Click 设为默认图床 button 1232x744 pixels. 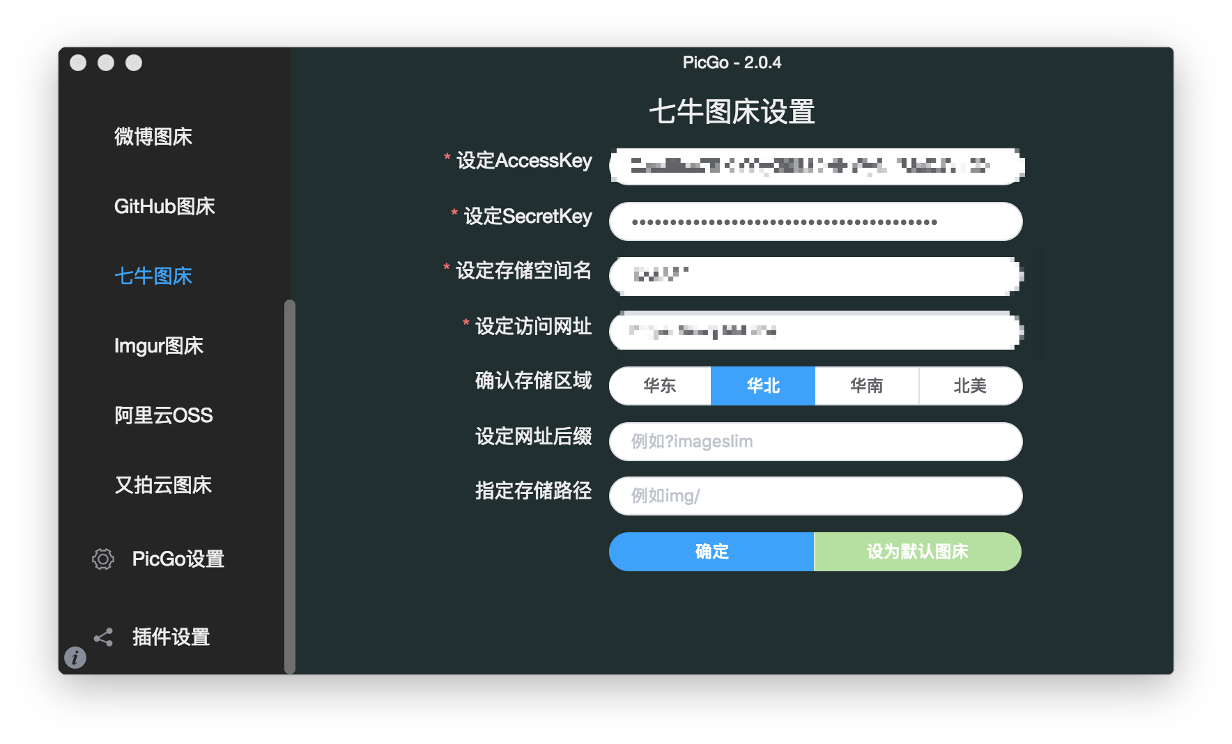(x=918, y=552)
